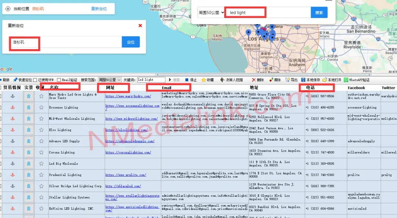The image size is (397, 218).
Task: Click the 本地保存 save icon
Action: [303, 80]
